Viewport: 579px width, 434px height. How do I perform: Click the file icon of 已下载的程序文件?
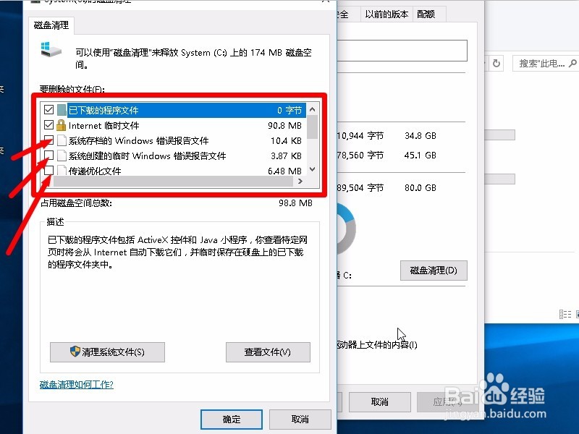(62, 110)
